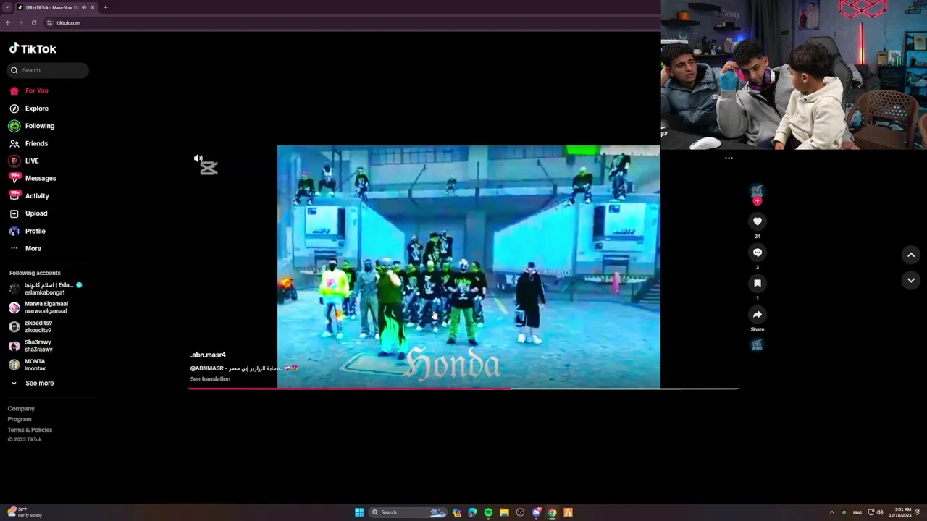Viewport: 927px width, 521px height.
Task: Open the Friends section
Action: click(x=29, y=143)
